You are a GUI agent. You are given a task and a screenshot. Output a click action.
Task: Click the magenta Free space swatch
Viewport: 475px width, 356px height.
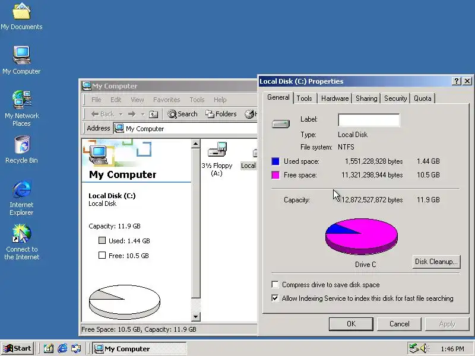pyautogui.click(x=275, y=175)
